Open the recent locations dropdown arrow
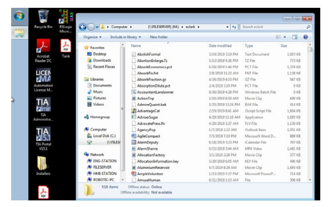The image size is (332, 207). 97,27
